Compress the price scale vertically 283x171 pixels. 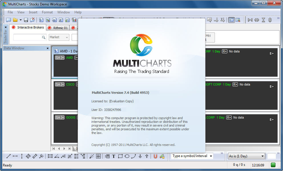coord(263,20)
